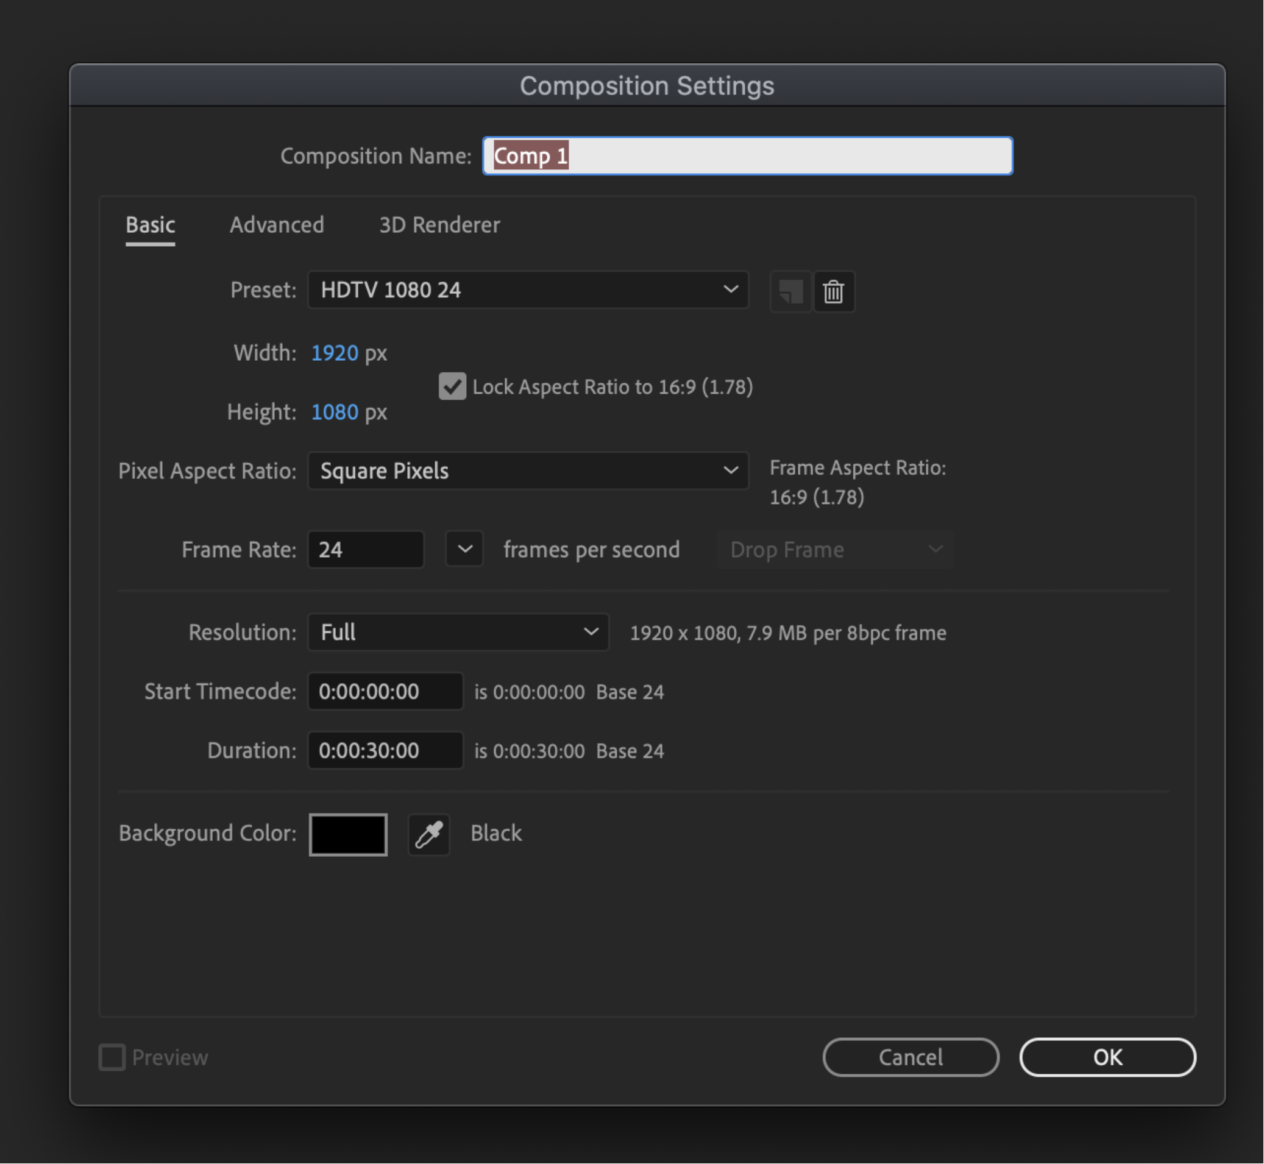Toggle Lock Aspect Ratio checkbox
Screen dimensions: 1264x1164
pos(452,387)
